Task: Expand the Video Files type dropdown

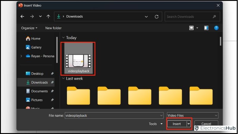Action: (216, 116)
